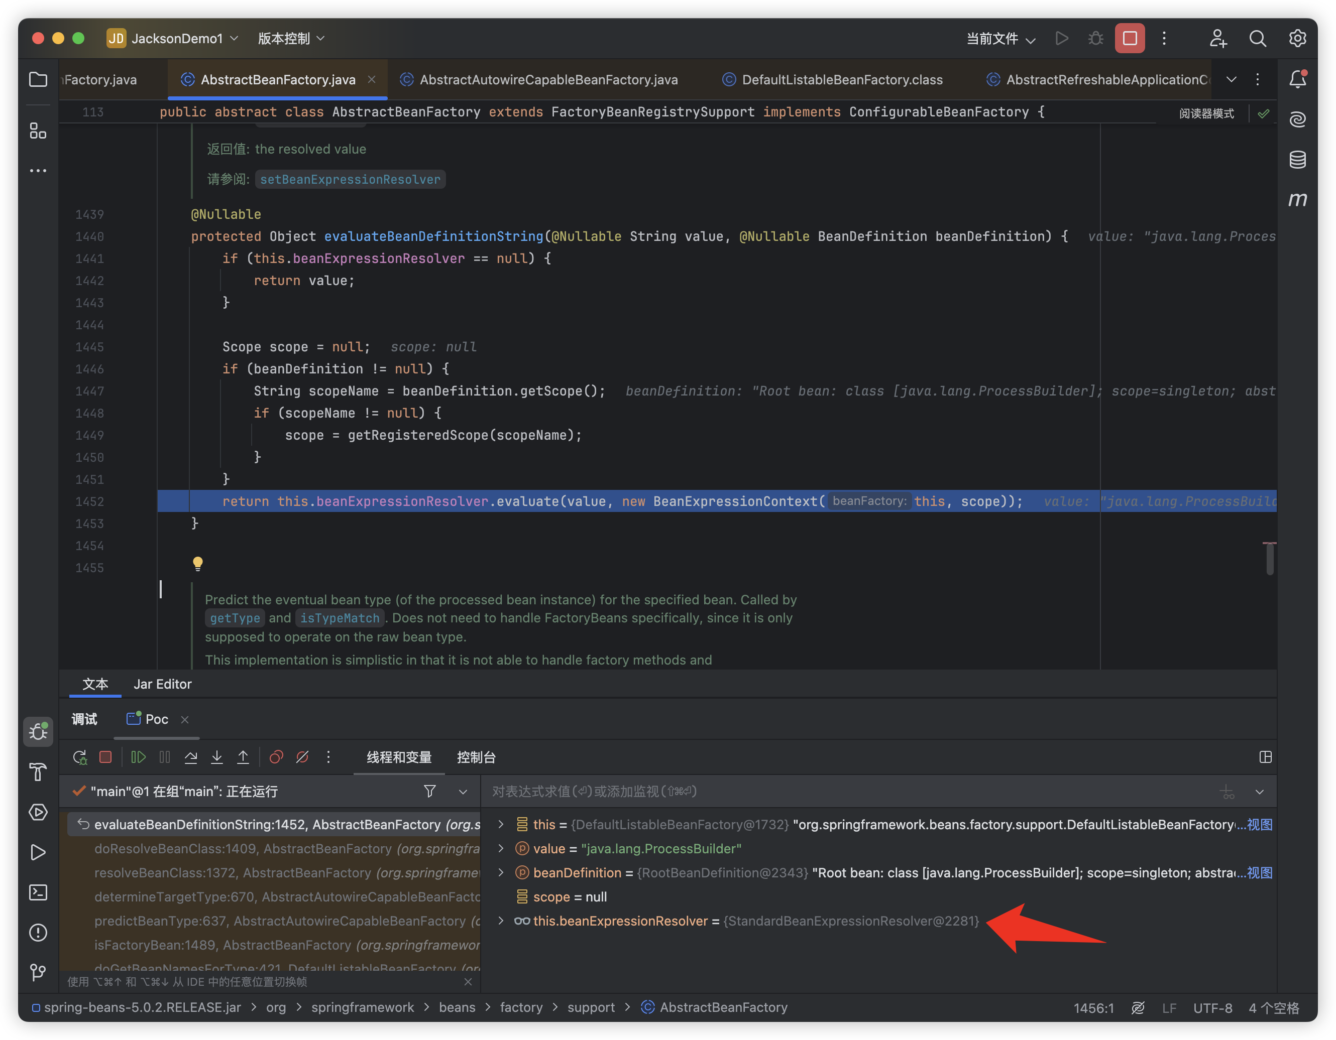
Task: Step into the method call
Action: point(216,757)
